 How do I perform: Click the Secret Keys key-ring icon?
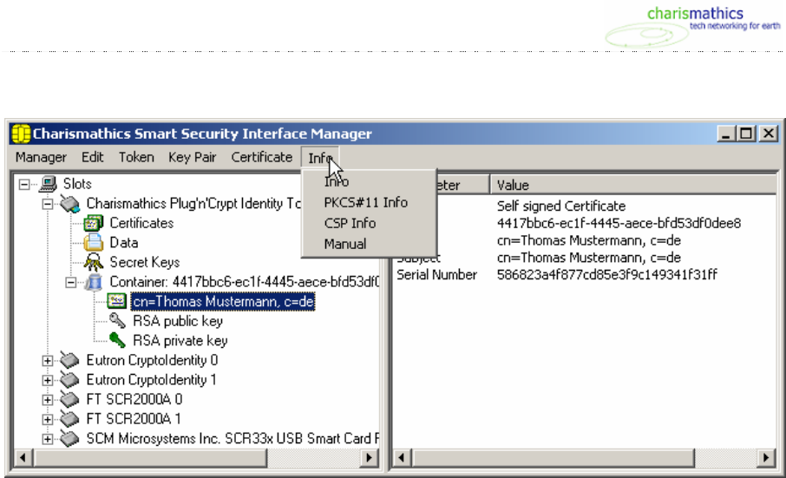pyautogui.click(x=93, y=262)
